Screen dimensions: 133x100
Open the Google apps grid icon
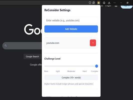coord(116,6)
